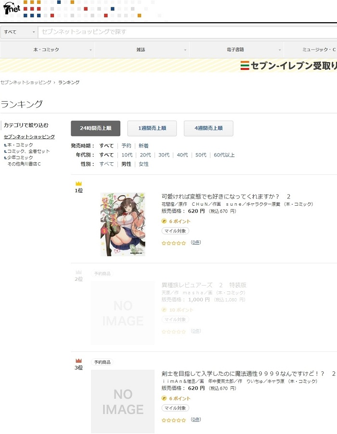Click the point icon for rank 1 item

164,221
